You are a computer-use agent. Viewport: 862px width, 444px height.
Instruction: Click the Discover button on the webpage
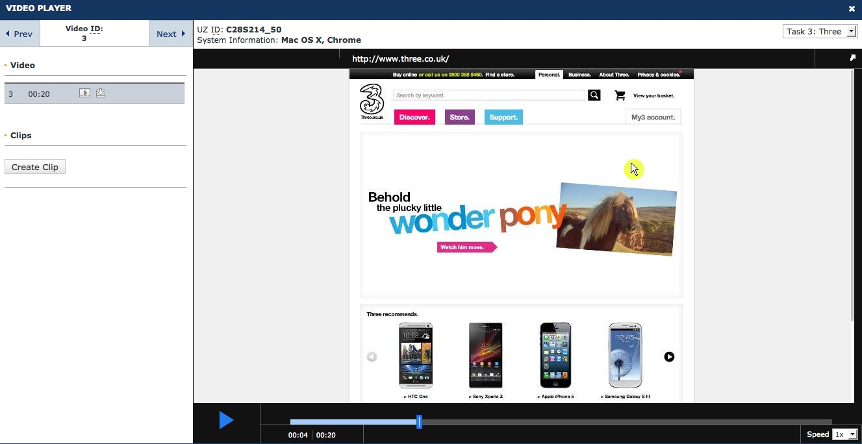[414, 117]
